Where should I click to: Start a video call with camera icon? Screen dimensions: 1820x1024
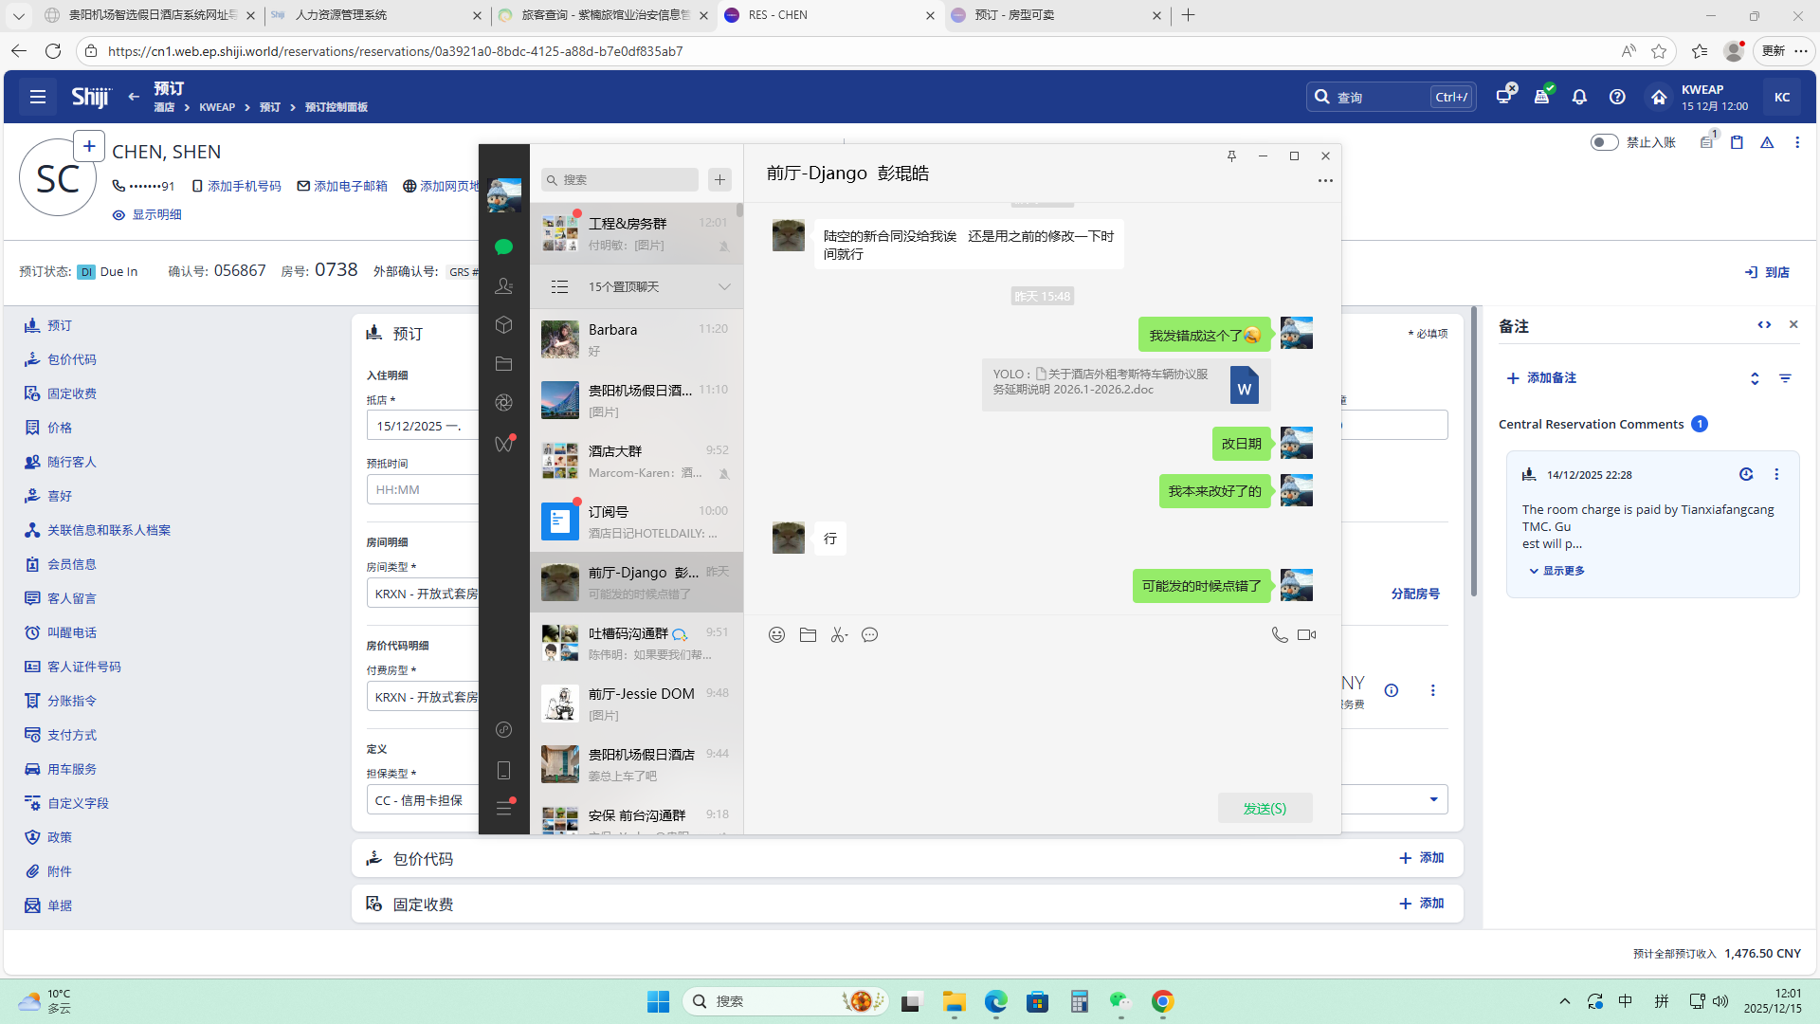[x=1306, y=635]
